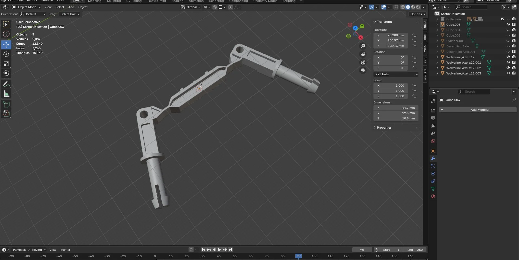Viewport: 519px width, 260px height.
Task: Switch to the Sculpting workspace tab
Action: point(114,1)
